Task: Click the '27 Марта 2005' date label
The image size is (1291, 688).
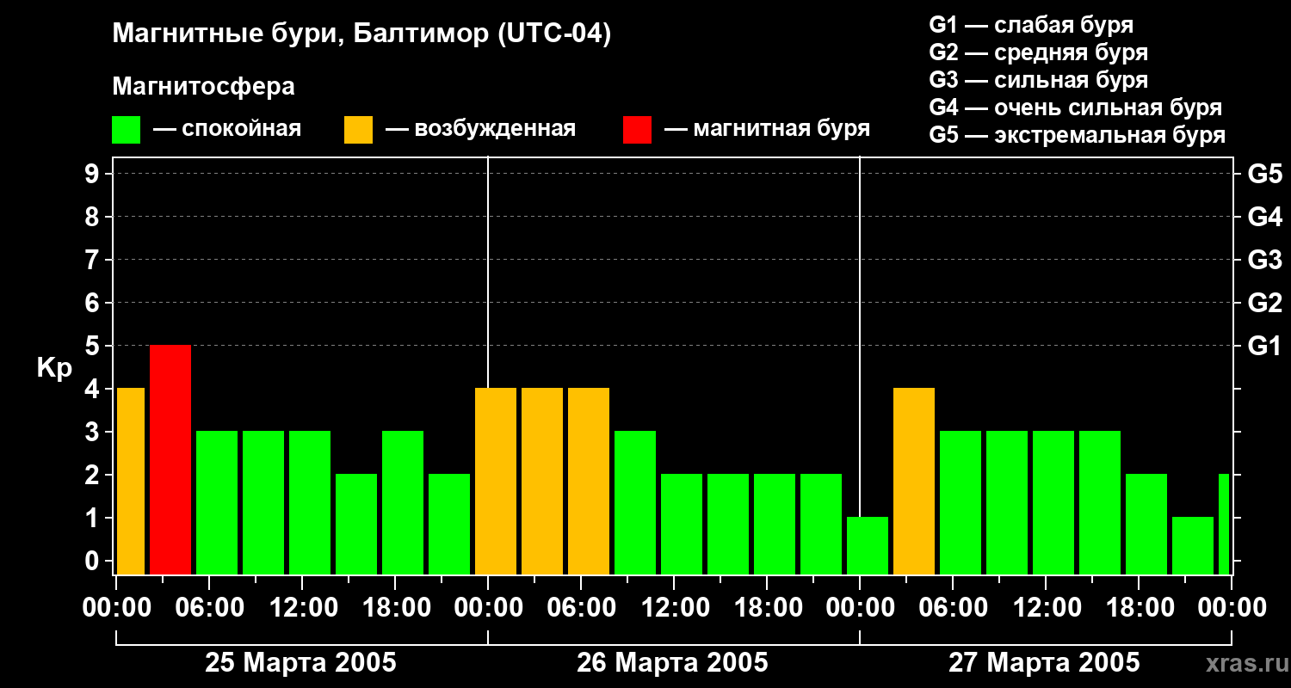Action: [1044, 663]
